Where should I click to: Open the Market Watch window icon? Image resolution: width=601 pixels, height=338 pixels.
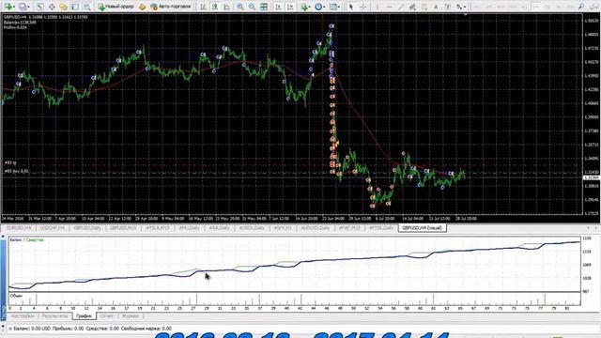[39, 7]
